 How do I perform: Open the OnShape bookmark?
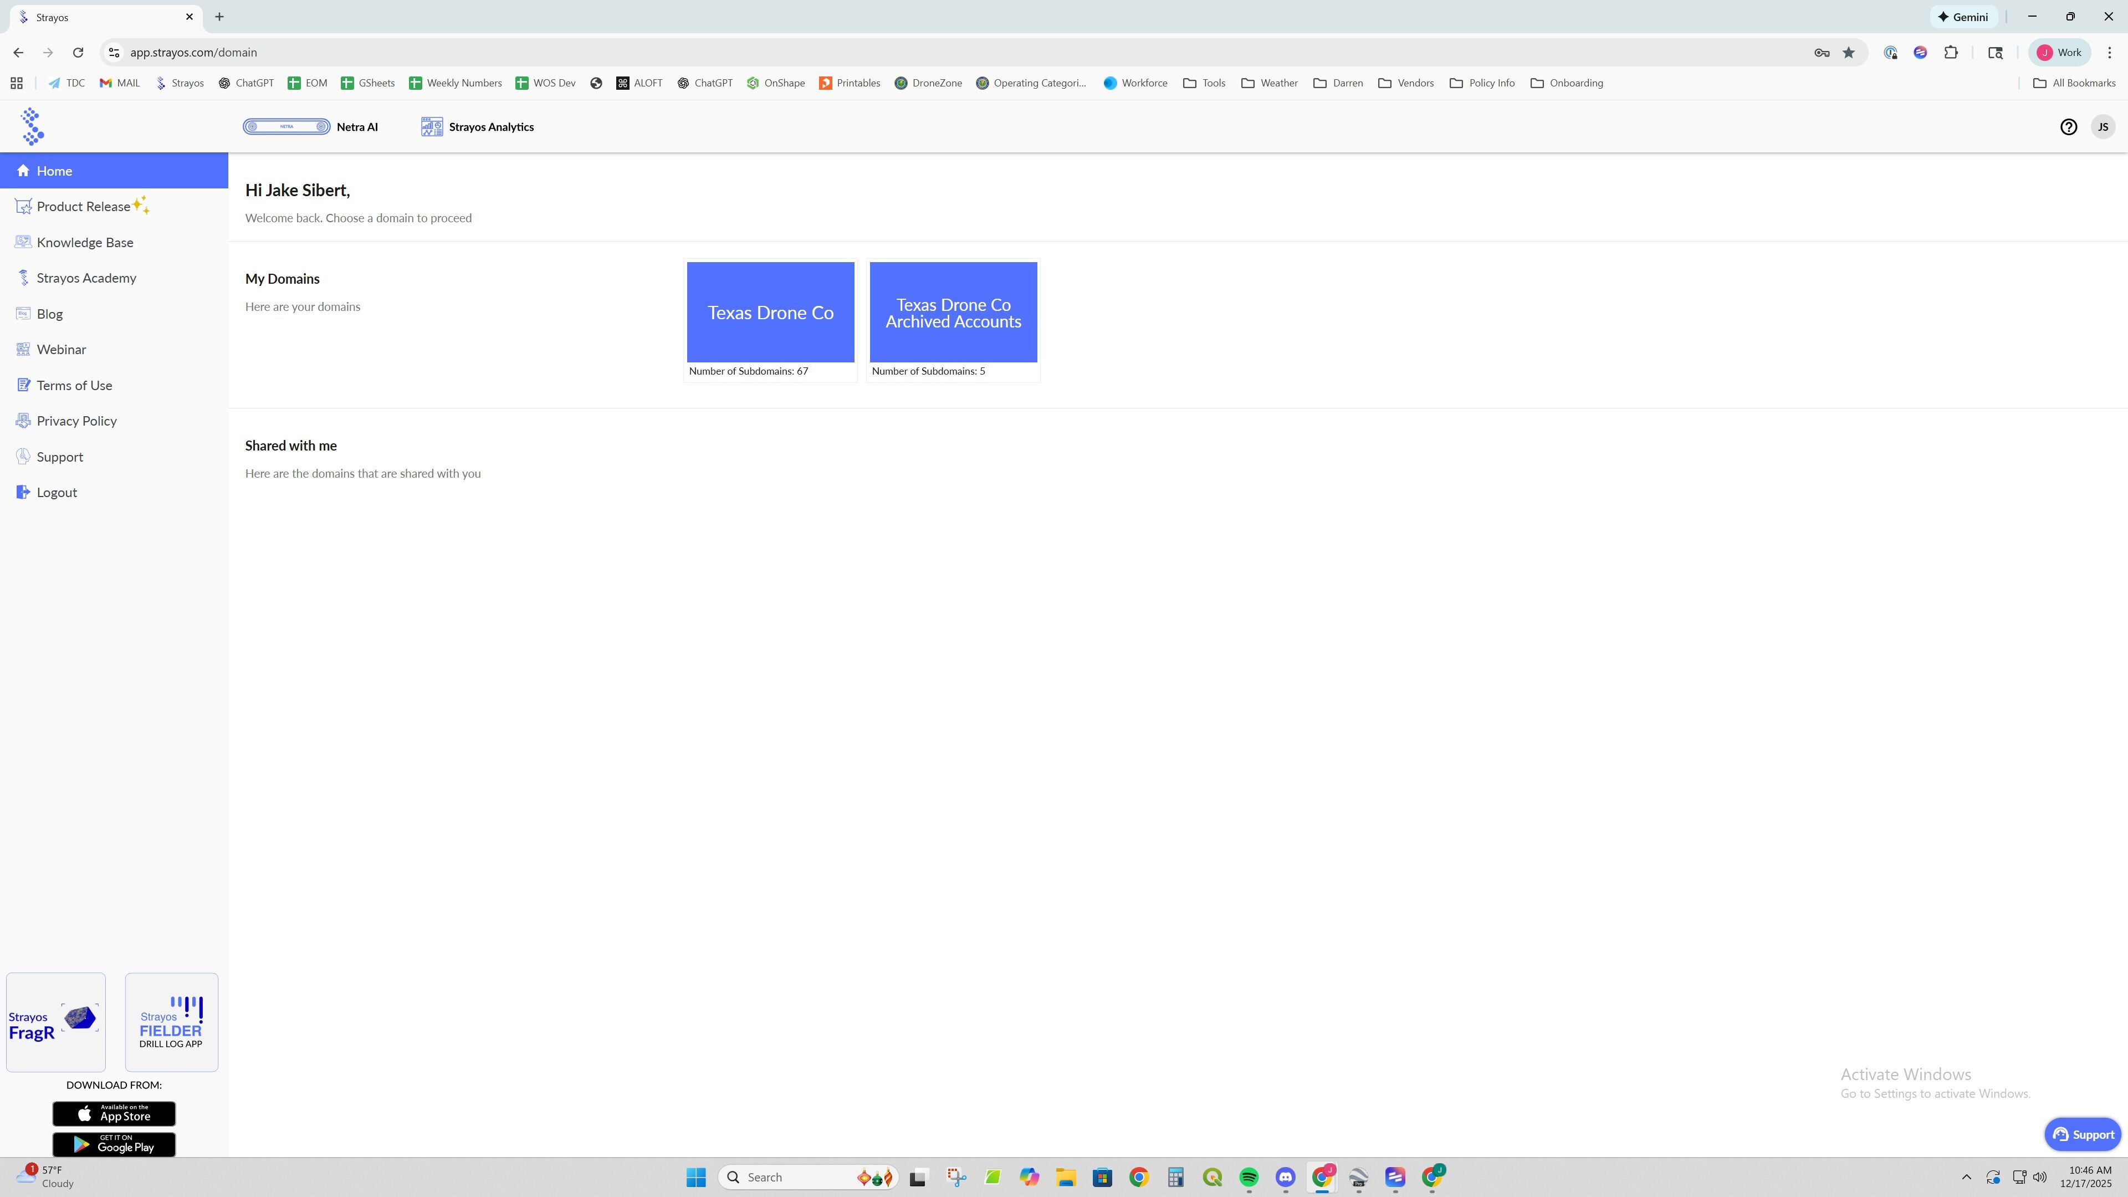(x=776, y=83)
